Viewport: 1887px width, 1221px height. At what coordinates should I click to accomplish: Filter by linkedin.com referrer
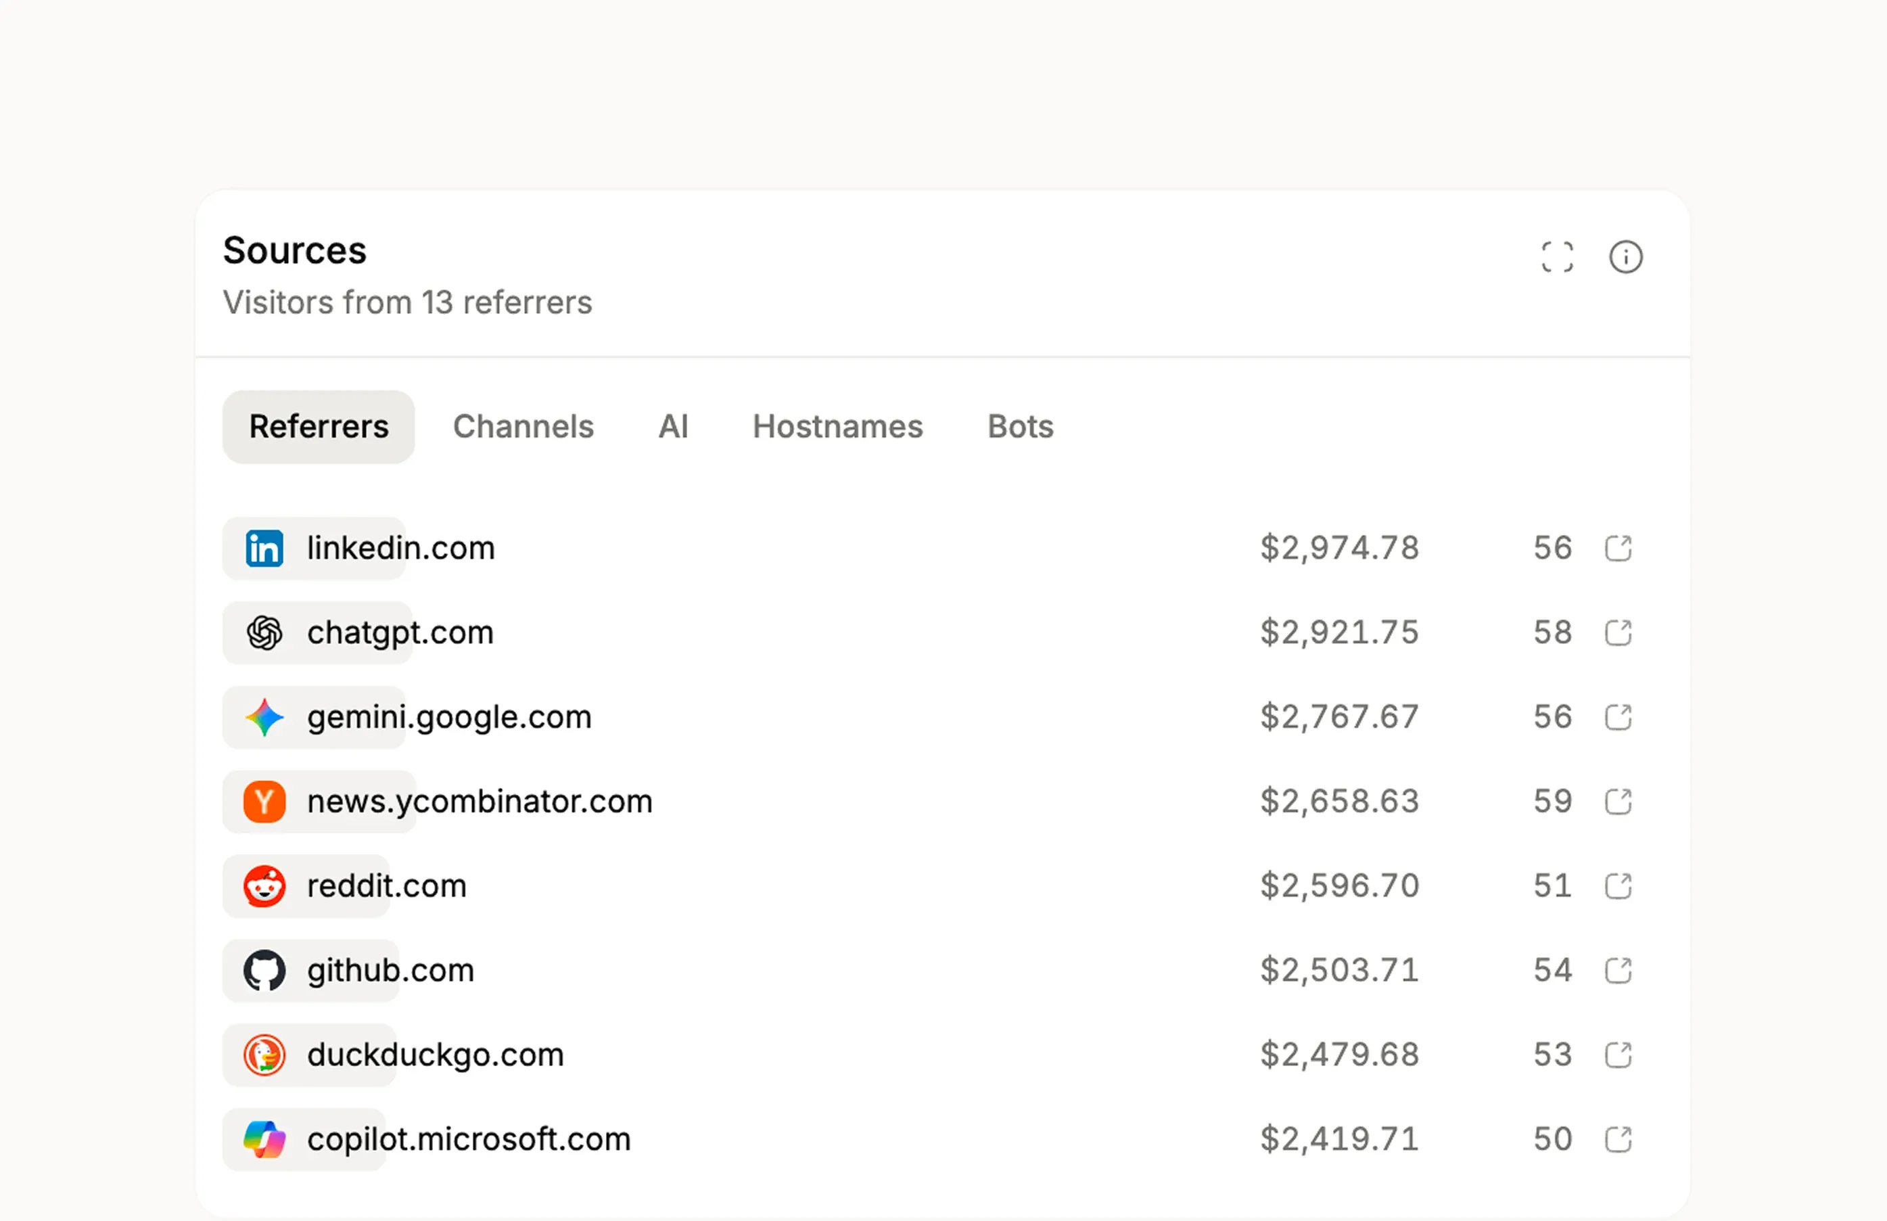pyautogui.click(x=401, y=548)
